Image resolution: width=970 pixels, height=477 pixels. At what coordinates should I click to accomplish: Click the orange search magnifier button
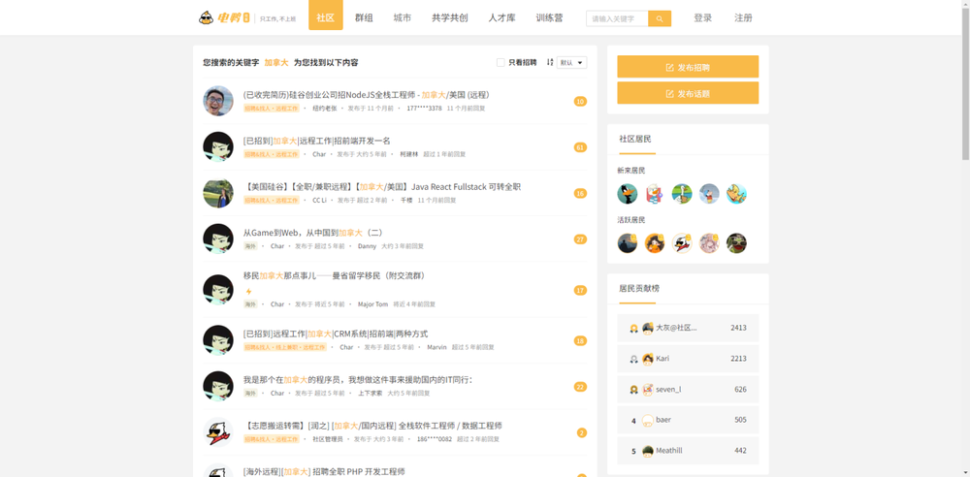[x=660, y=18]
